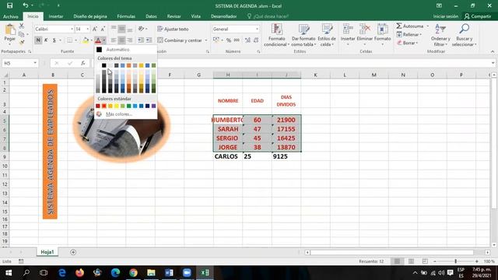The width and height of the screenshot is (498, 280).
Task: Click the borders icon in Fuente group
Action: 69,40
